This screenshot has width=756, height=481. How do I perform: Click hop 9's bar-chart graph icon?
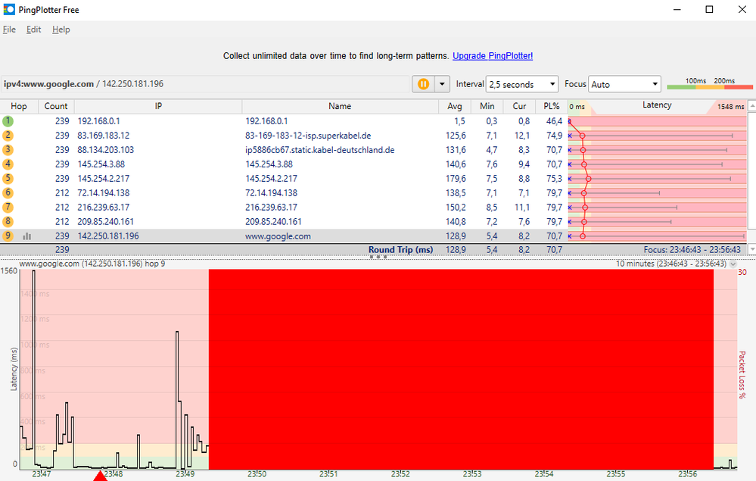pos(27,236)
